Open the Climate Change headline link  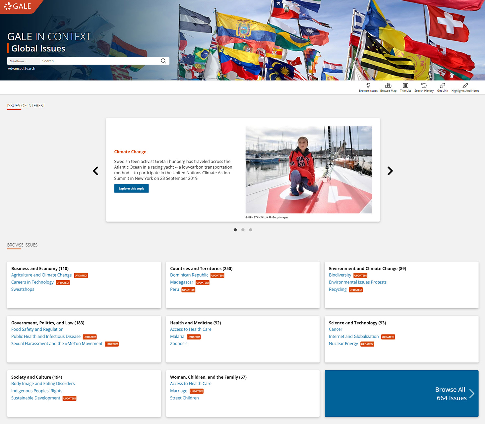(x=130, y=152)
